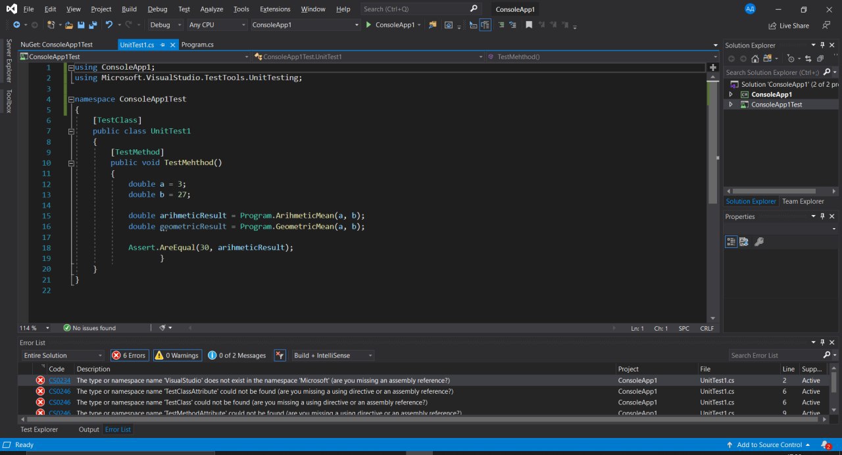Image resolution: width=842 pixels, height=455 pixels.
Task: Click the Home icon in Solution Explorer
Action: tap(755, 59)
